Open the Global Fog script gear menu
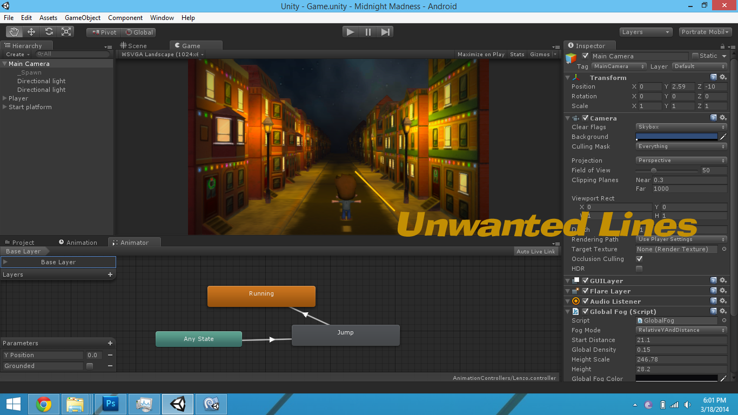Screen dimensions: 738x415 pyautogui.click(x=723, y=312)
